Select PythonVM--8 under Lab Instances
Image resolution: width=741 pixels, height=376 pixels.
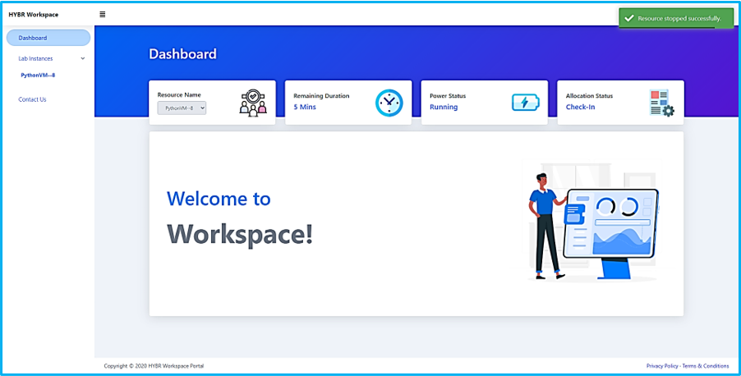(x=37, y=76)
